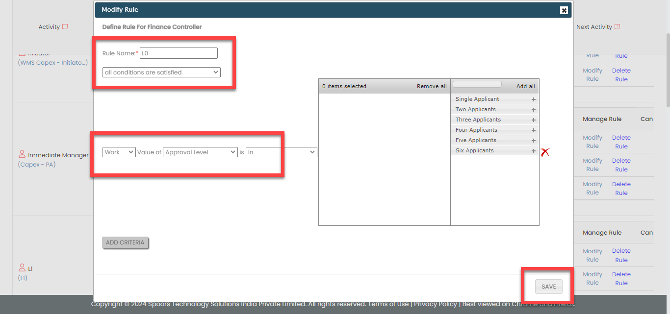Screen dimensions: 670x314
Task: Click the search box above the applicants list
Action: [477, 85]
